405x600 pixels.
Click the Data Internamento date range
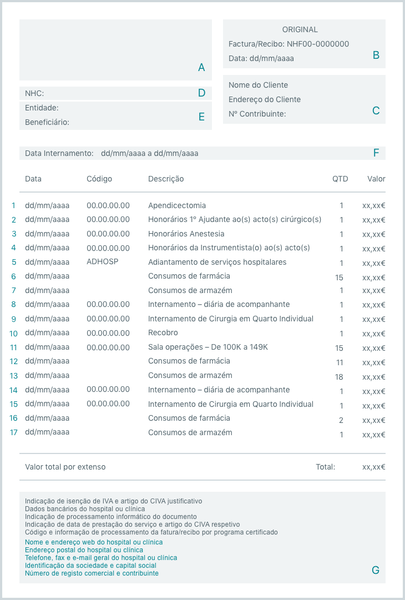[x=149, y=153]
